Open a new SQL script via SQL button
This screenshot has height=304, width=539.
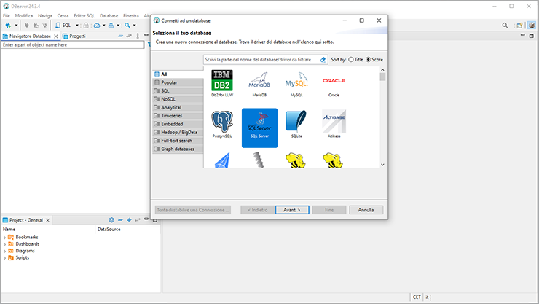63,25
